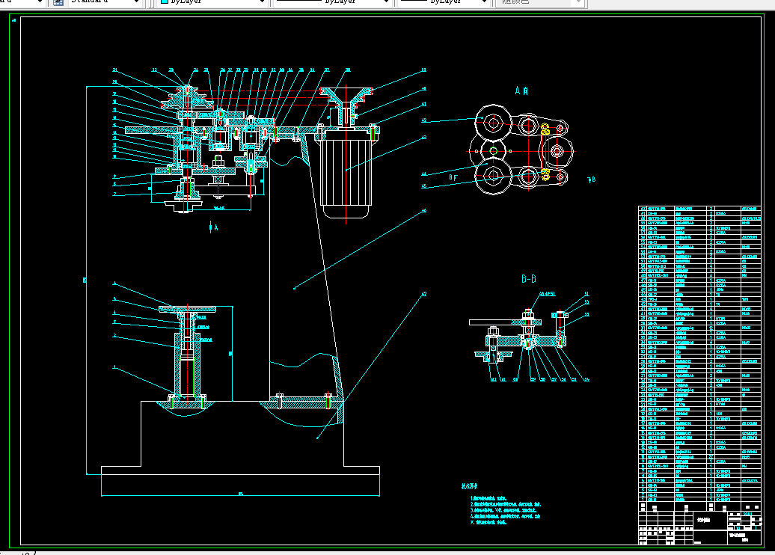Image resolution: width=775 pixels, height=555 pixels.
Task: Select balloon number 43
Action: click(423, 138)
